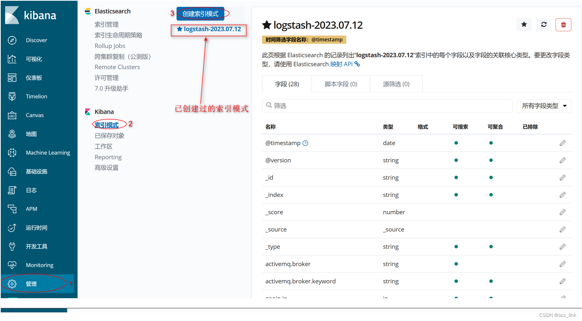Viewport: 582px width, 321px height.
Task: Switch to the 字段 (28) tab
Action: pyautogui.click(x=287, y=84)
